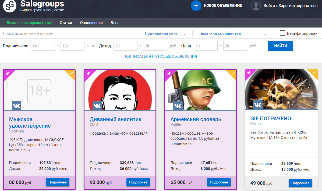The image size is (322, 191).
Task: Expand the Социальная сеть dropdown
Action: pos(165,34)
